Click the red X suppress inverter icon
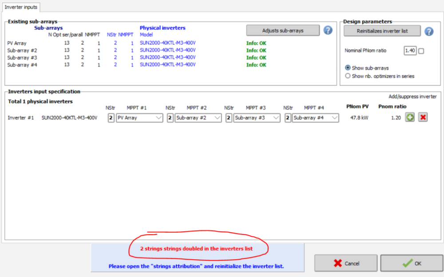The width and height of the screenshot is (444, 277). 423,118
